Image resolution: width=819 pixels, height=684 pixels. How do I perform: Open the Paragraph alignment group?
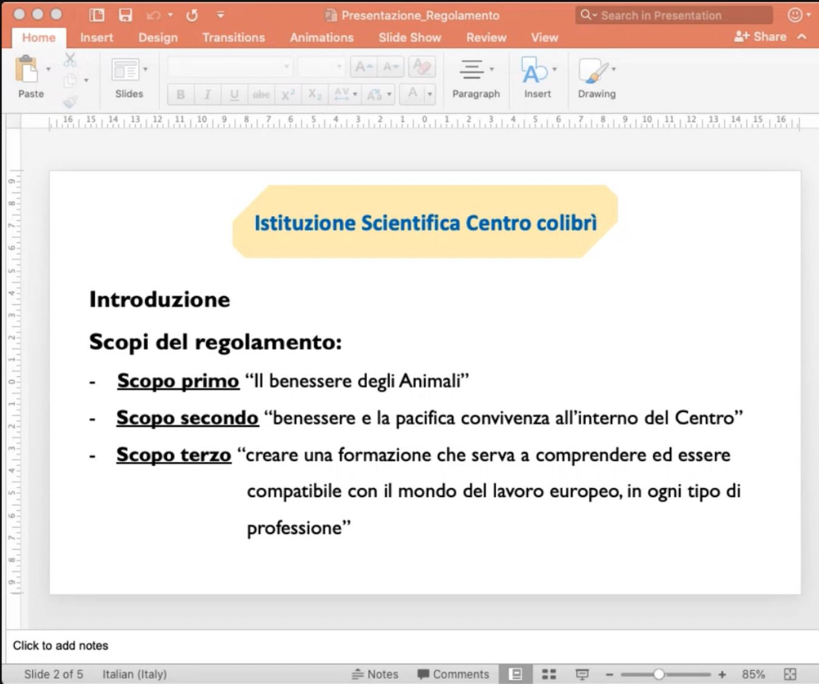point(476,78)
